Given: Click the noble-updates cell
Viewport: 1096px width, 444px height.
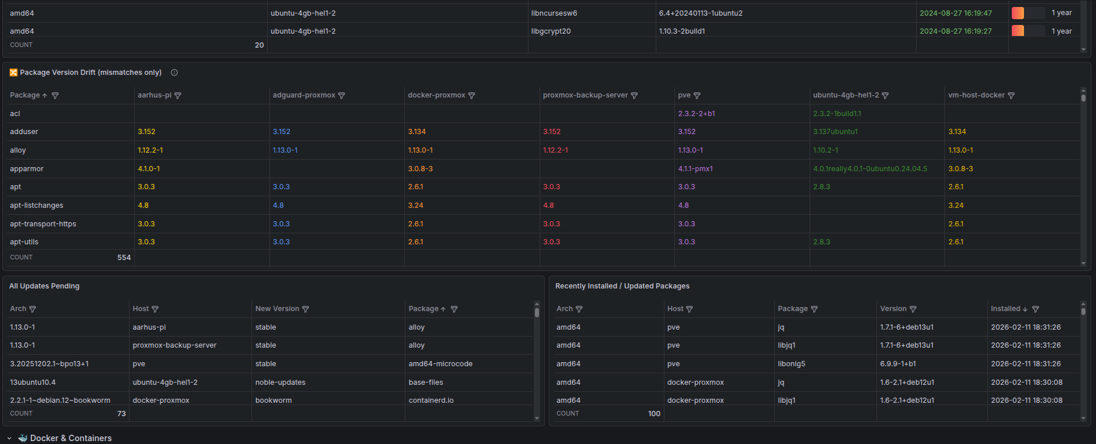Looking at the screenshot, I should coord(280,382).
